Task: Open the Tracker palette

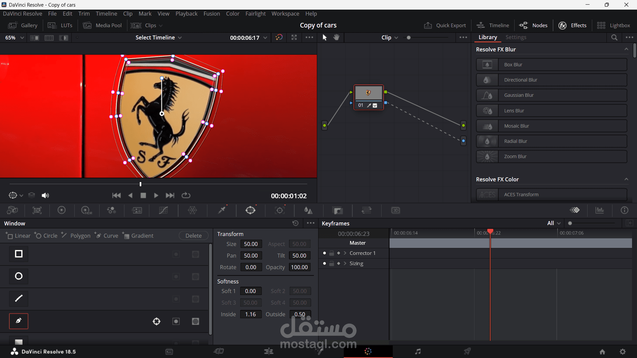Action: click(x=280, y=210)
